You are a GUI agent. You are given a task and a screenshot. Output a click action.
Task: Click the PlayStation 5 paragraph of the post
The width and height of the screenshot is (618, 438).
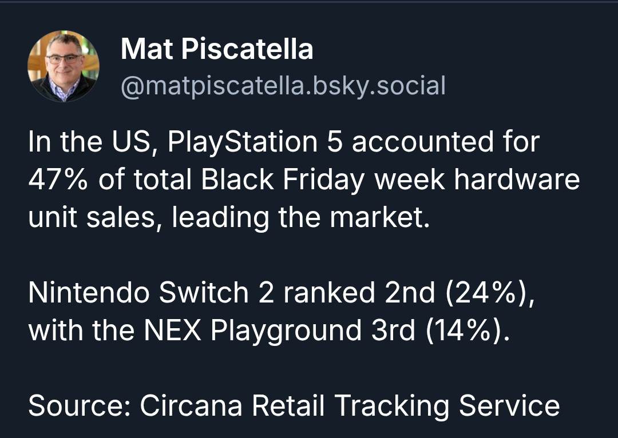coord(304,180)
